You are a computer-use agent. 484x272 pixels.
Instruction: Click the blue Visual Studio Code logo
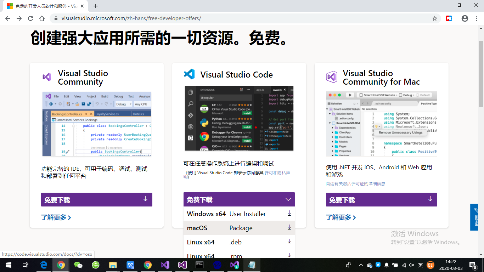(189, 74)
